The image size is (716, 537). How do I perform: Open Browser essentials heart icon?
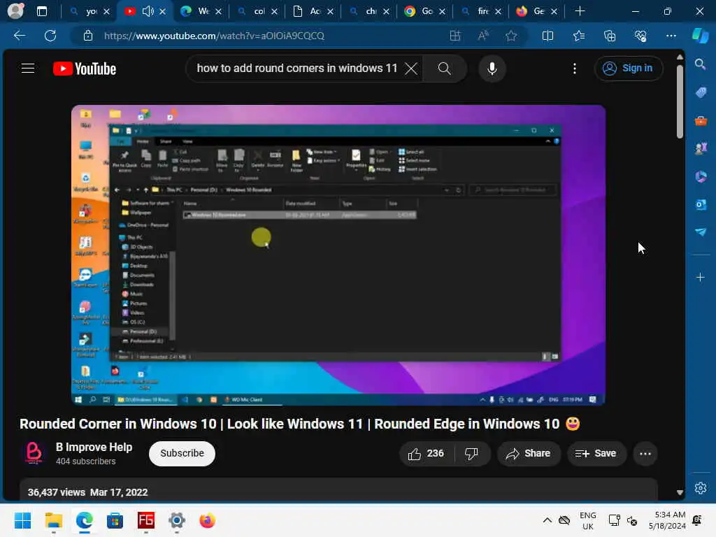click(x=640, y=36)
